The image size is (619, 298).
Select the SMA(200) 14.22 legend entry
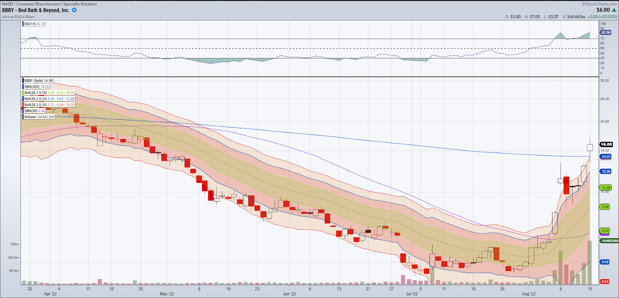(x=36, y=87)
